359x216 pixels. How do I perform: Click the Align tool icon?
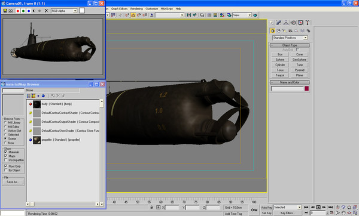(x=194, y=15)
